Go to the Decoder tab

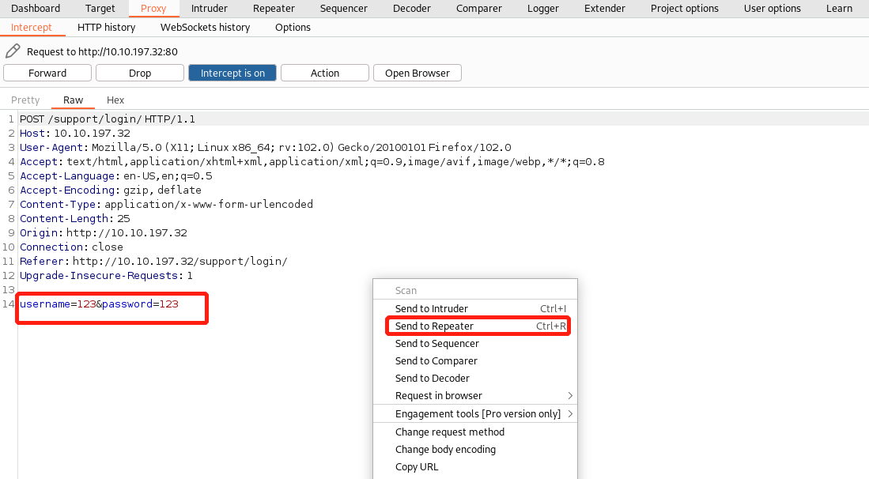[411, 8]
